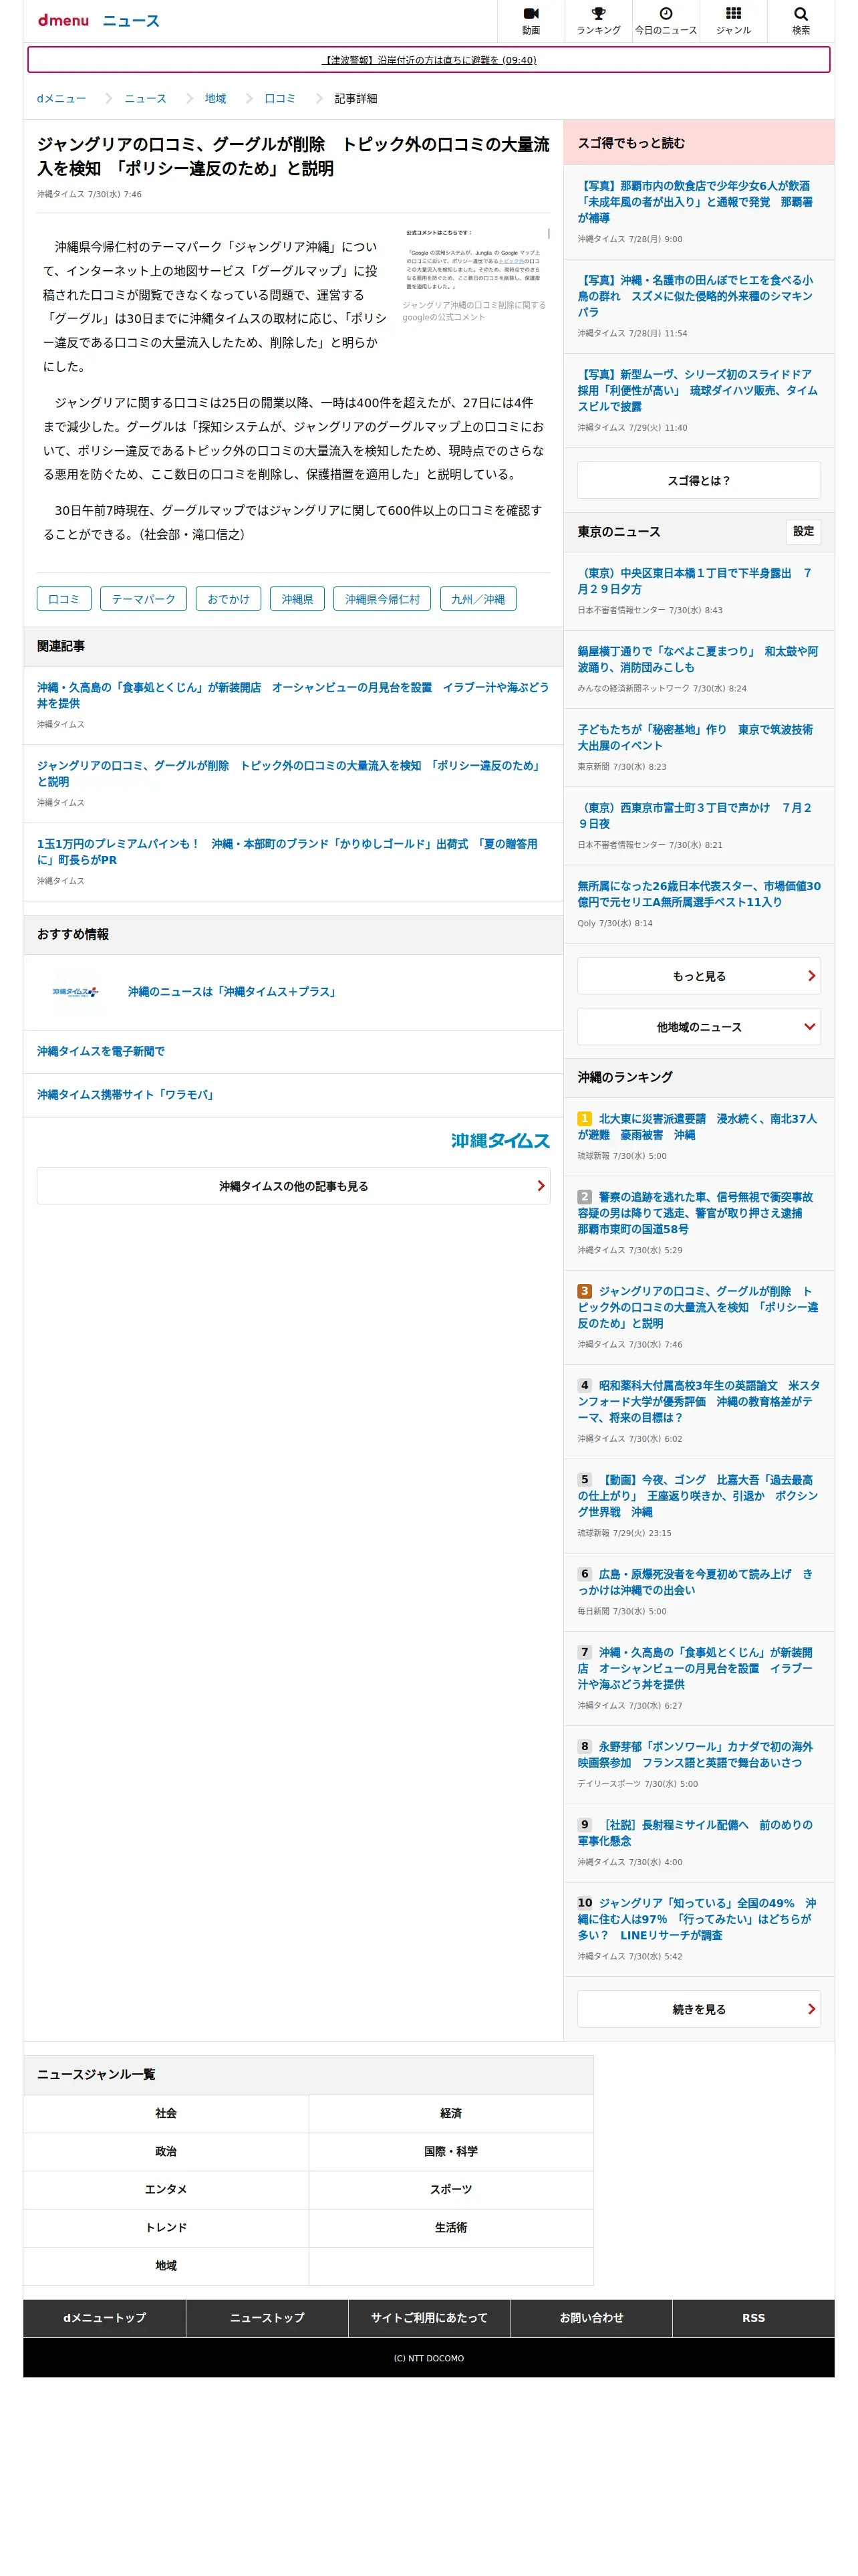This screenshot has width=858, height=2576.
Task: Open the ランキング trophy icon
Action: (x=598, y=20)
